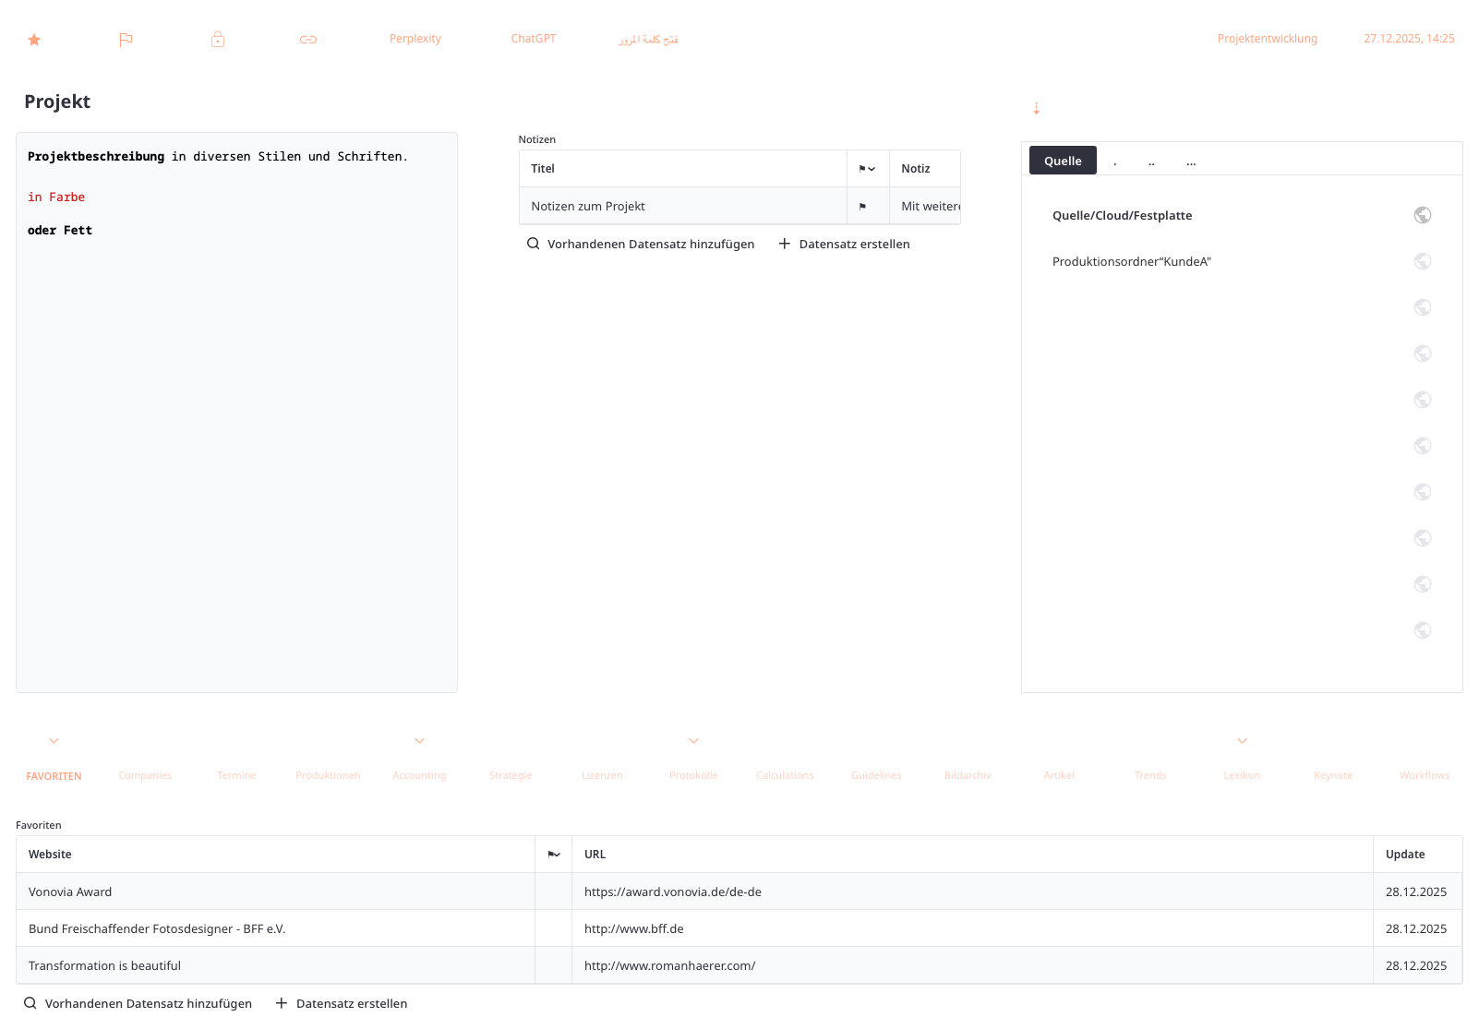This screenshot has height=1029, width=1479.
Task: Click the flag icon in top toolbar
Action: tap(126, 40)
